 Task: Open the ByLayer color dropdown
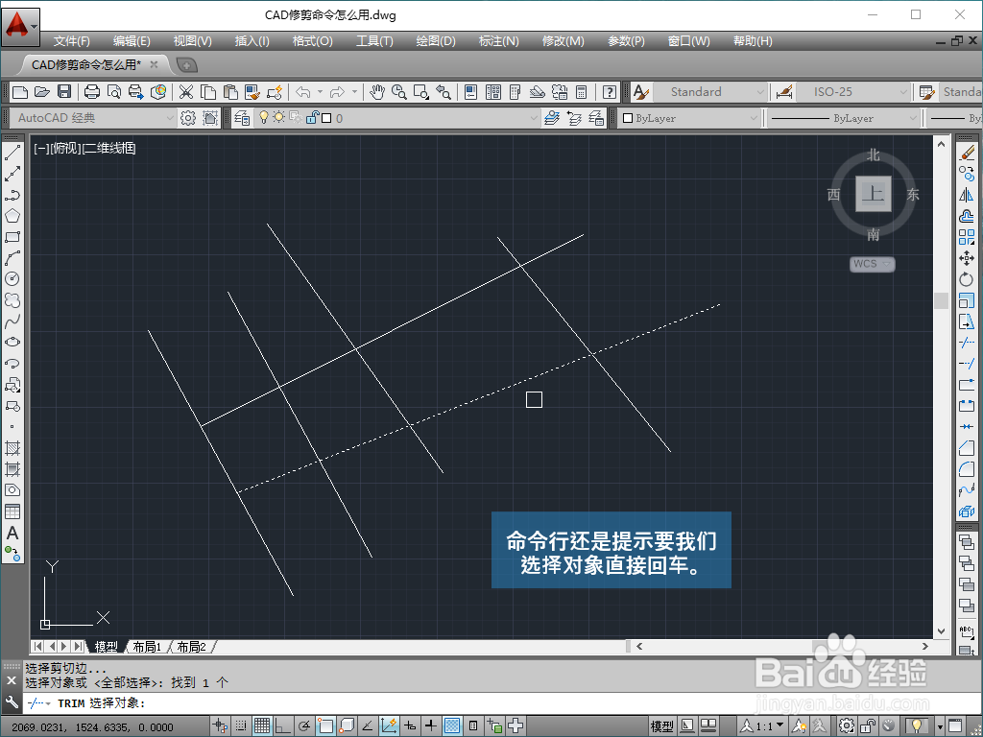click(754, 118)
